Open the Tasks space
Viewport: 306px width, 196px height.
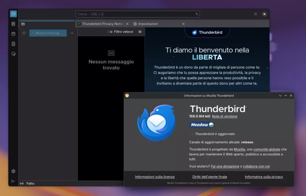(13, 44)
